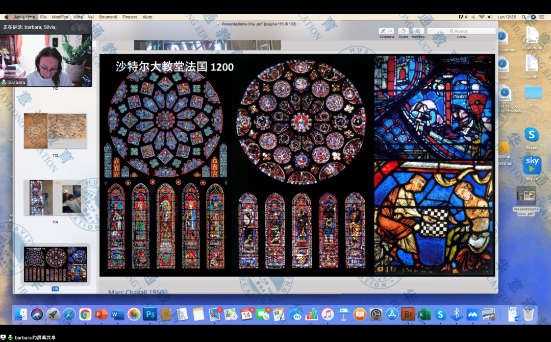
Task: Open System Preferences gear in Dock
Action: click(375, 314)
